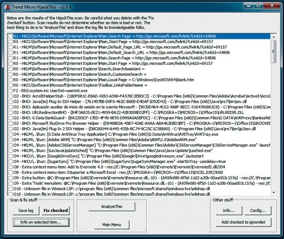This screenshot has width=284, height=239.
Task: Select the R0 HKLM Search,SearchAssistant row
Action: point(140,69)
